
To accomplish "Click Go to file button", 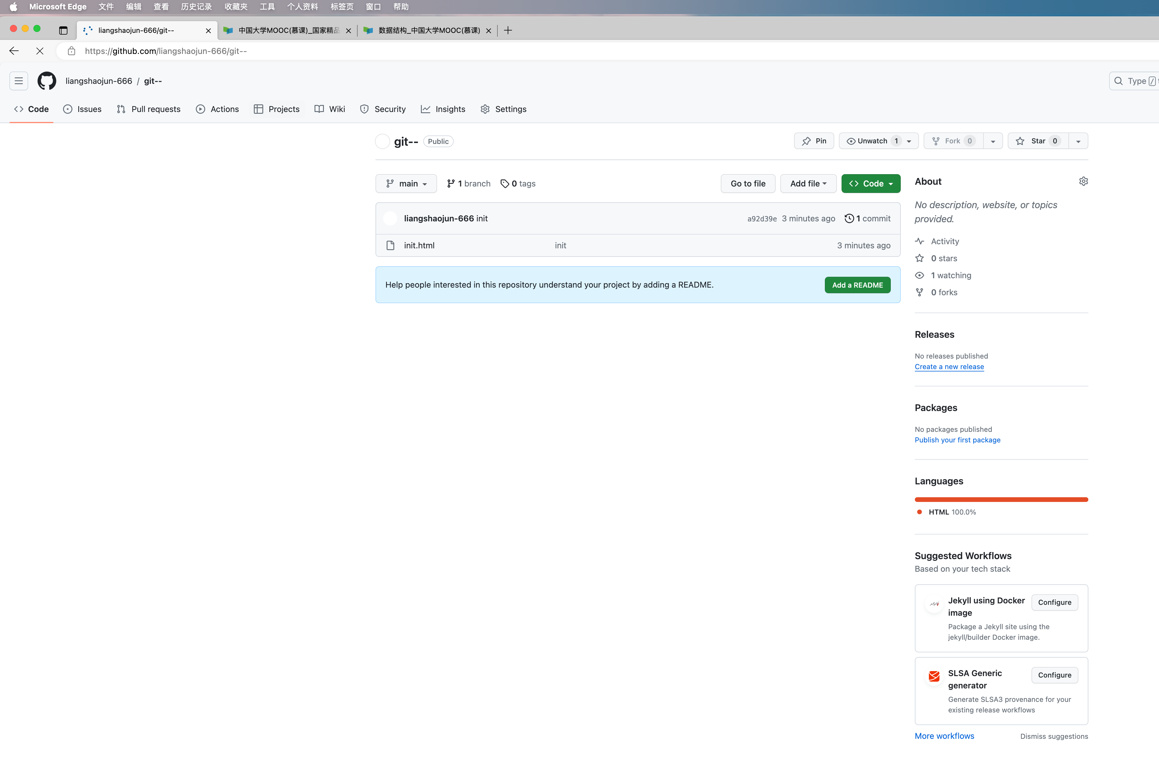I will (748, 183).
